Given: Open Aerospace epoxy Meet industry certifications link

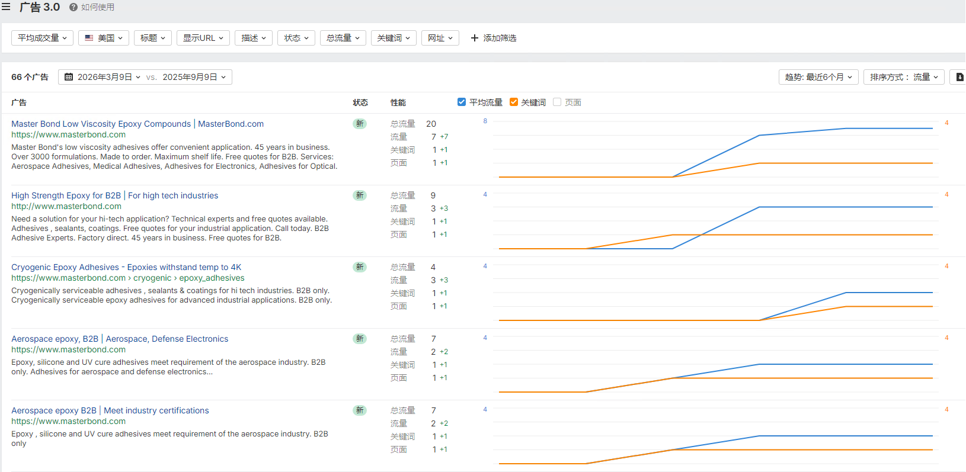Looking at the screenshot, I should tap(110, 410).
